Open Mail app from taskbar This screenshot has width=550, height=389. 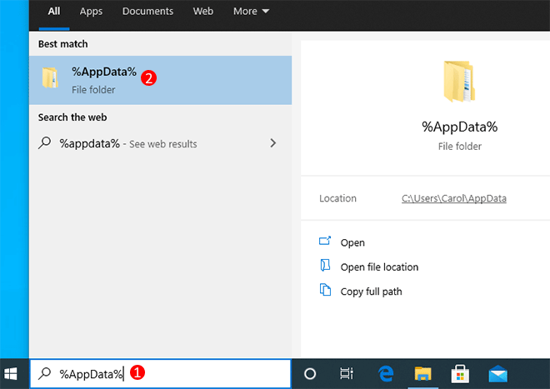[x=497, y=374]
